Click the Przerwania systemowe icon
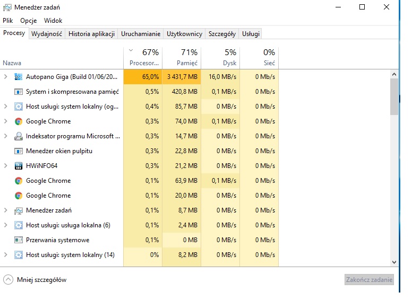Image resolution: width=412 pixels, height=301 pixels. point(19,240)
